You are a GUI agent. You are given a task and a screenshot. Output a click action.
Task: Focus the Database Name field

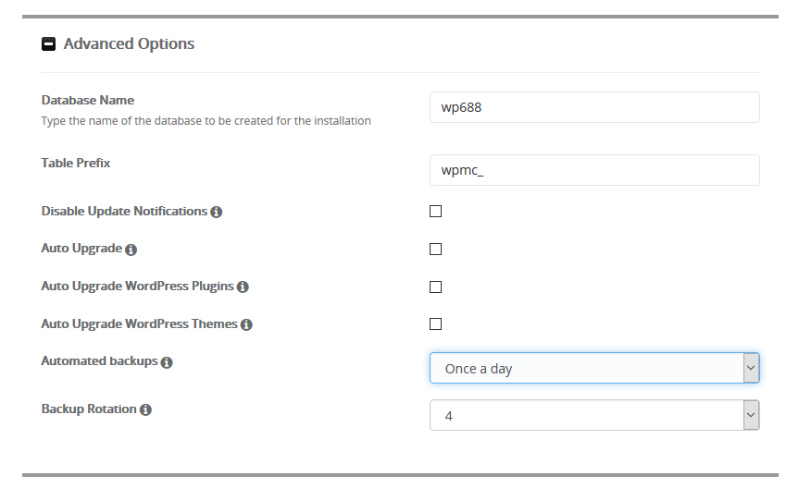point(594,107)
